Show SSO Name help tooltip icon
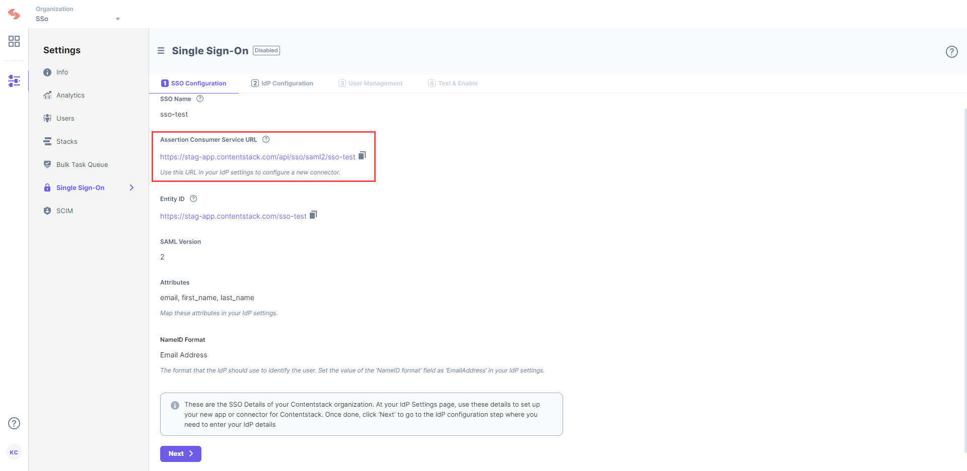Image resolution: width=967 pixels, height=471 pixels. (x=200, y=99)
